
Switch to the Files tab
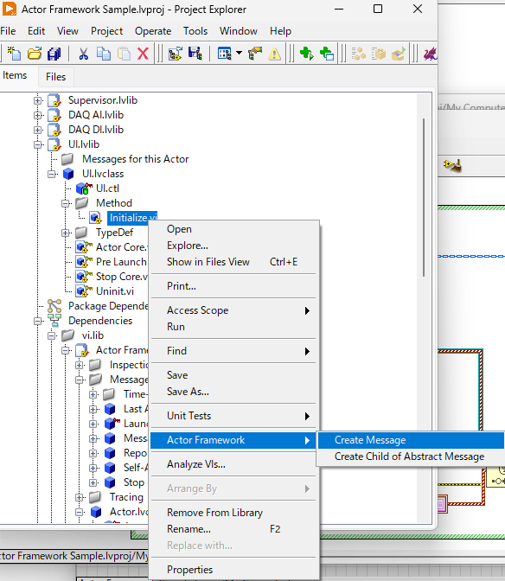55,77
